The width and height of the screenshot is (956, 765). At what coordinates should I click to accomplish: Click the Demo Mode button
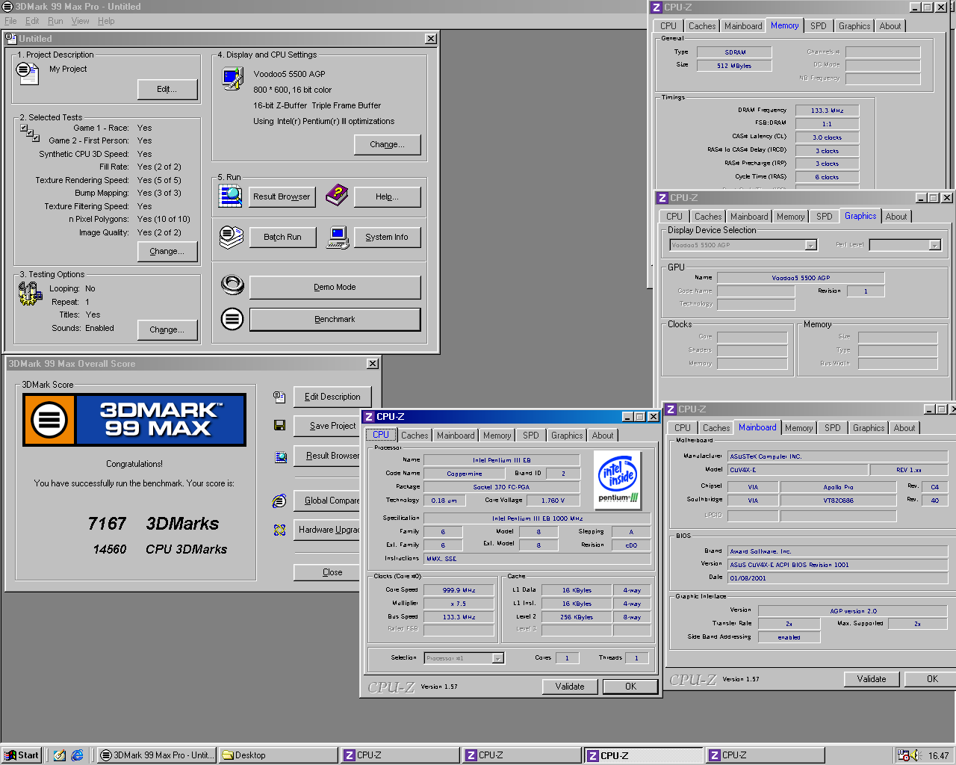pyautogui.click(x=335, y=287)
